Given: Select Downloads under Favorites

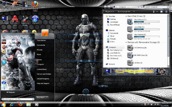Looking at the screenshot, I should click(x=113, y=22).
